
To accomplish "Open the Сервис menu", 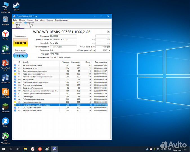I will pyautogui.click(x=30, y=20).
